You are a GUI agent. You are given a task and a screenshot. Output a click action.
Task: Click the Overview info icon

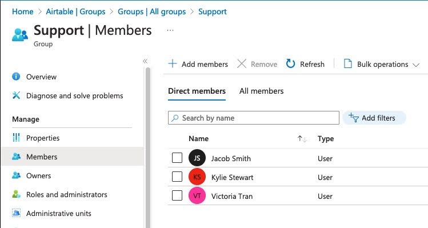(x=16, y=77)
